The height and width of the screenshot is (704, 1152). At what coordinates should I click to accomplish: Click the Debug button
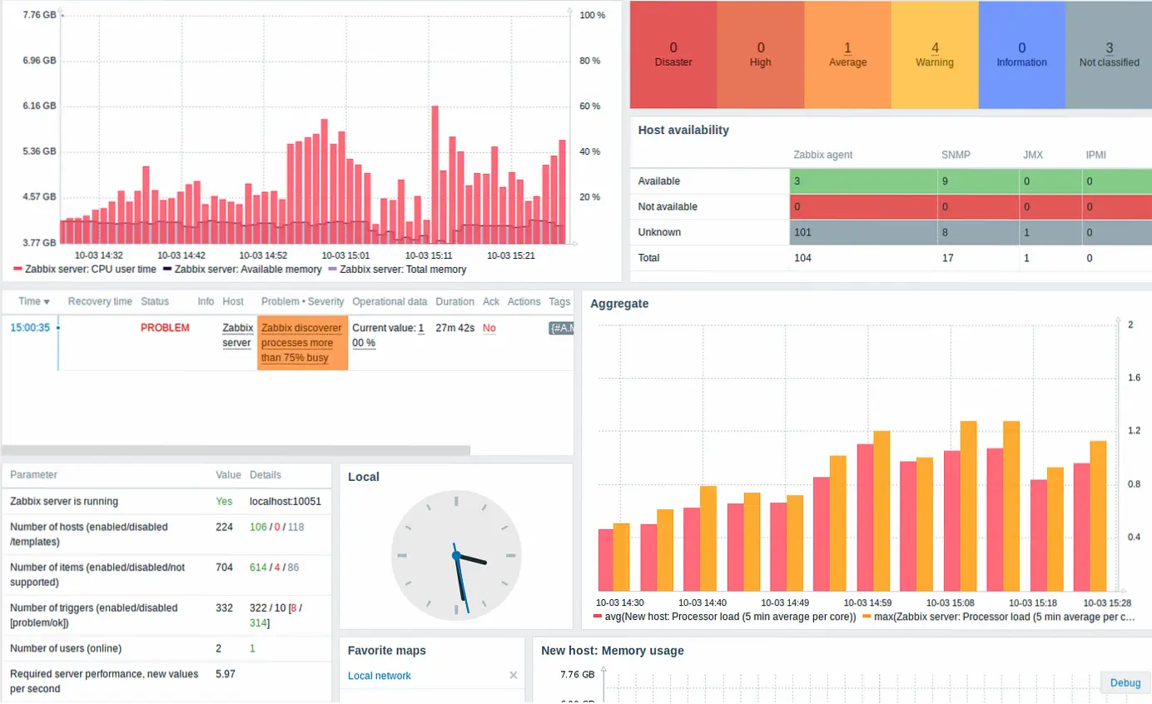click(1125, 683)
